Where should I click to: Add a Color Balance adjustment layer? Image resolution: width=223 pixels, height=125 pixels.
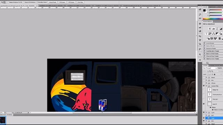pos(214,34)
